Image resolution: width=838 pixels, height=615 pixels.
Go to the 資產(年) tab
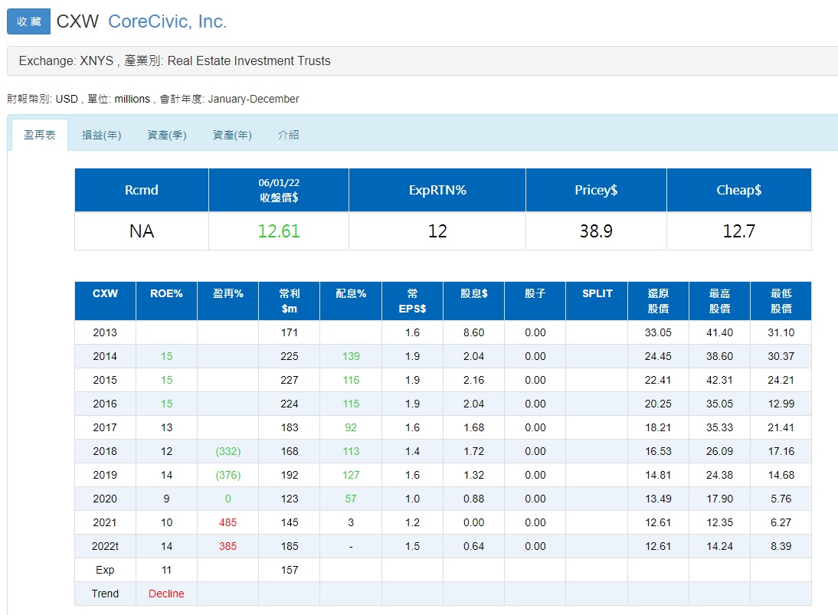pos(231,135)
